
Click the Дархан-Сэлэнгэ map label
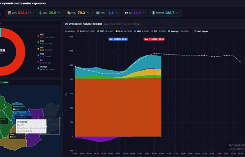[x=20, y=108]
